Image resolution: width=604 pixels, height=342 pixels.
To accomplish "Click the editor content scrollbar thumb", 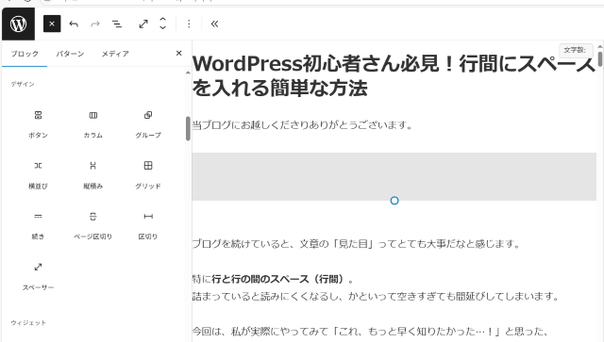I will click(x=600, y=58).
